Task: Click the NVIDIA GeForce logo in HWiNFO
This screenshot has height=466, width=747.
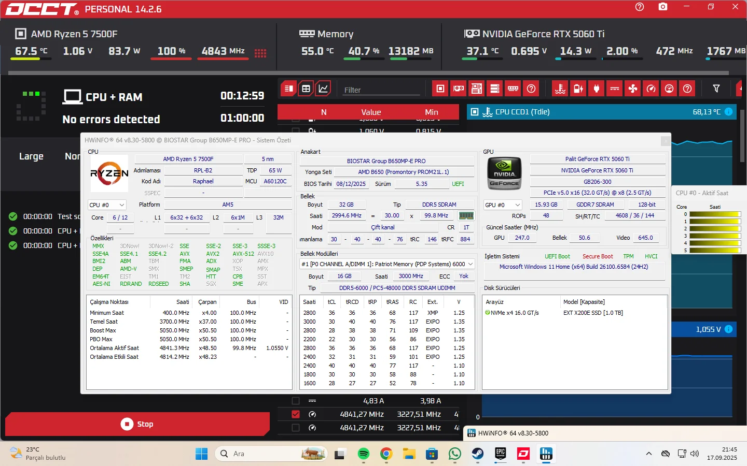Action: tap(504, 173)
